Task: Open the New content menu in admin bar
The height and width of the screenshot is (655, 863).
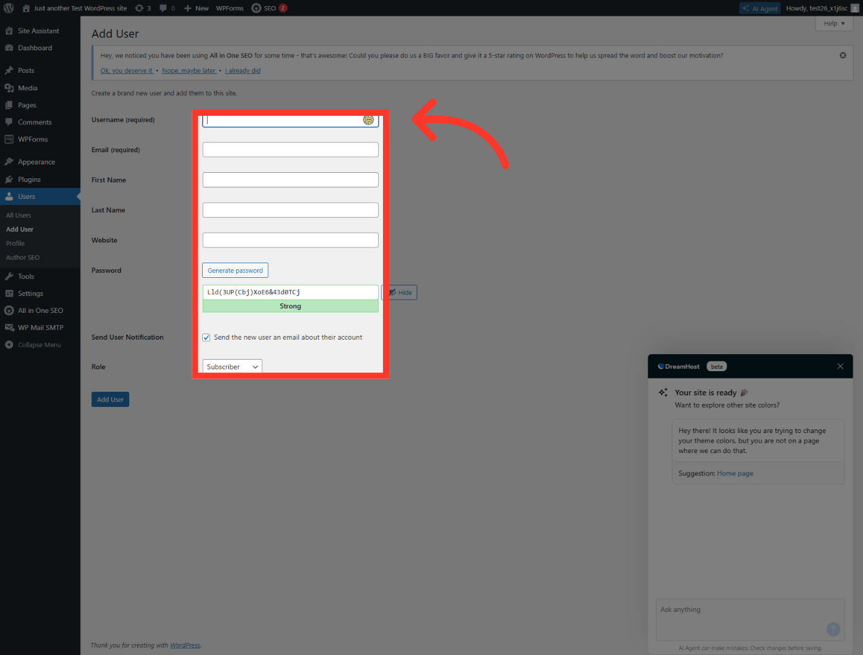Action: point(196,8)
